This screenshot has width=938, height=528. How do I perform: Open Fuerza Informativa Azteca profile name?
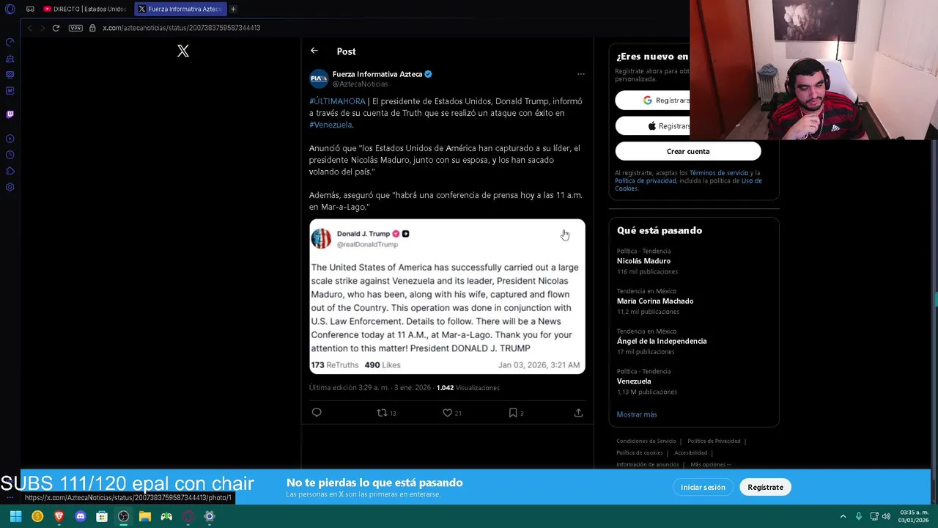coord(377,74)
